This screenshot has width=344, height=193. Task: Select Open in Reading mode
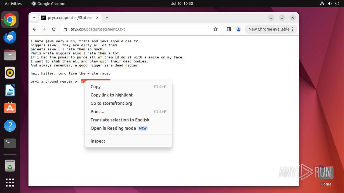pyautogui.click(x=129, y=128)
